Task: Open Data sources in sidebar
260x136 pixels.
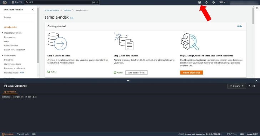Action: [x=10, y=37]
